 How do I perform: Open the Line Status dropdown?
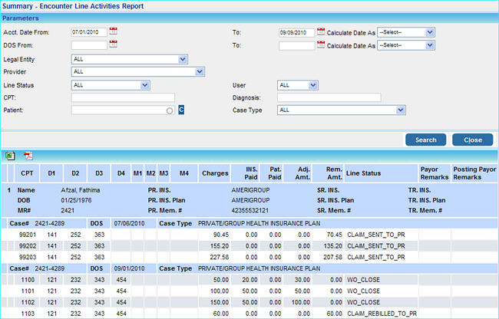[144, 84]
